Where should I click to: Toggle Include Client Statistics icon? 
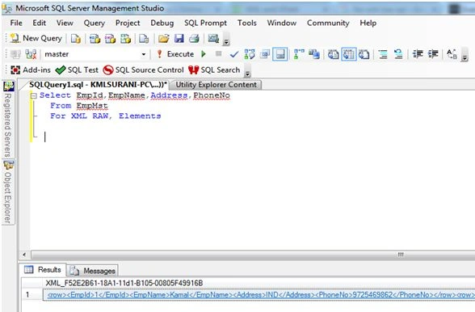pos(314,54)
